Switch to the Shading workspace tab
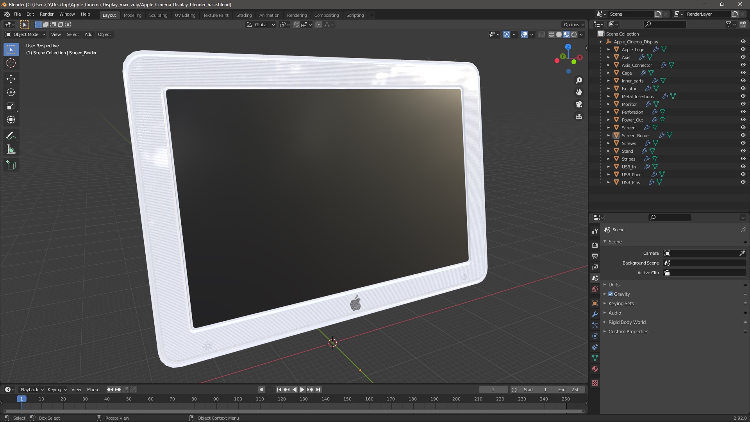 point(244,15)
